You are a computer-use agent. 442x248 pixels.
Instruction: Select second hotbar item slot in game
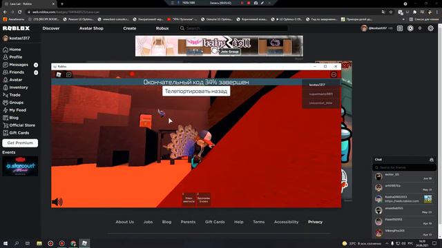coord(204,199)
